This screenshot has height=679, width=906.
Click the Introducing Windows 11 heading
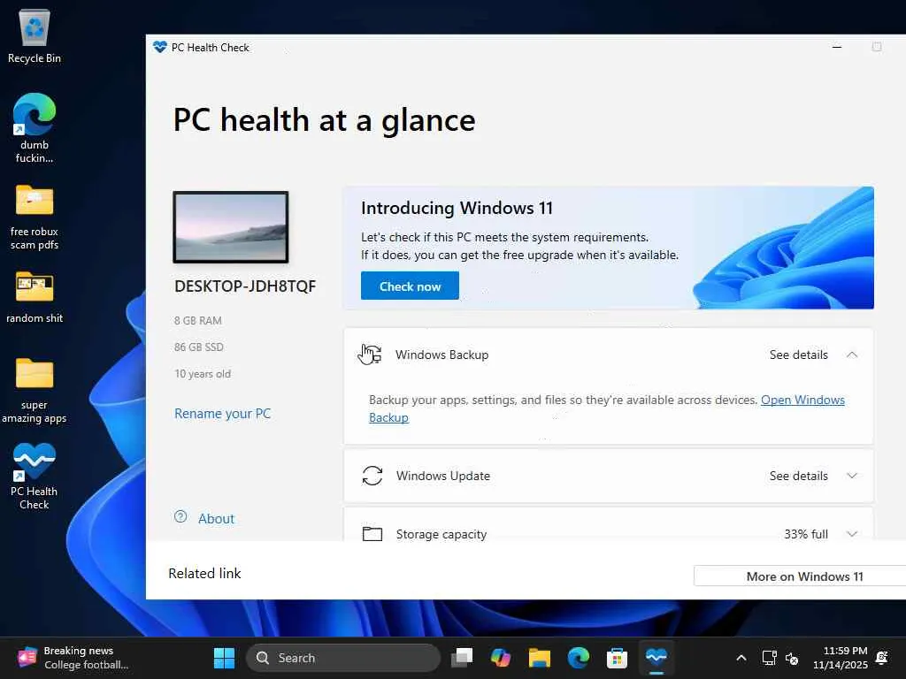pyautogui.click(x=457, y=208)
